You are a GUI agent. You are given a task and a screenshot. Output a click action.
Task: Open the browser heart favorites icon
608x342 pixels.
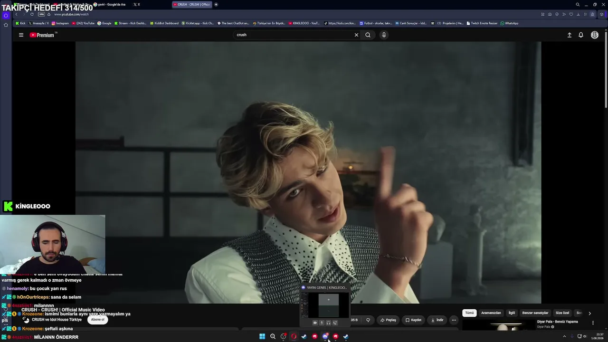571,14
